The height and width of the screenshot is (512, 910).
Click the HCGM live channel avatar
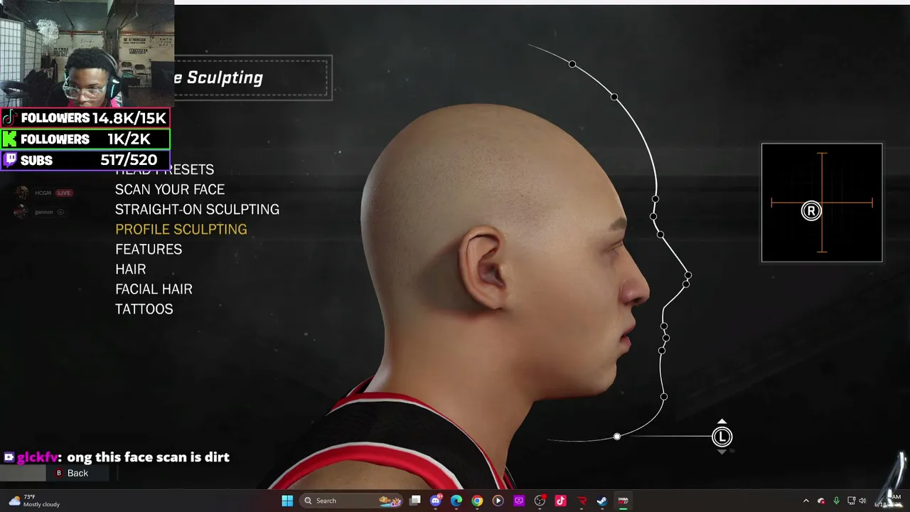(22, 193)
